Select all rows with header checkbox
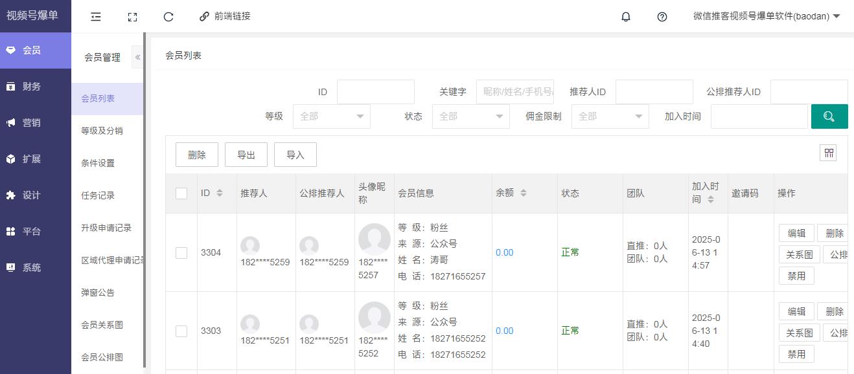 181,193
